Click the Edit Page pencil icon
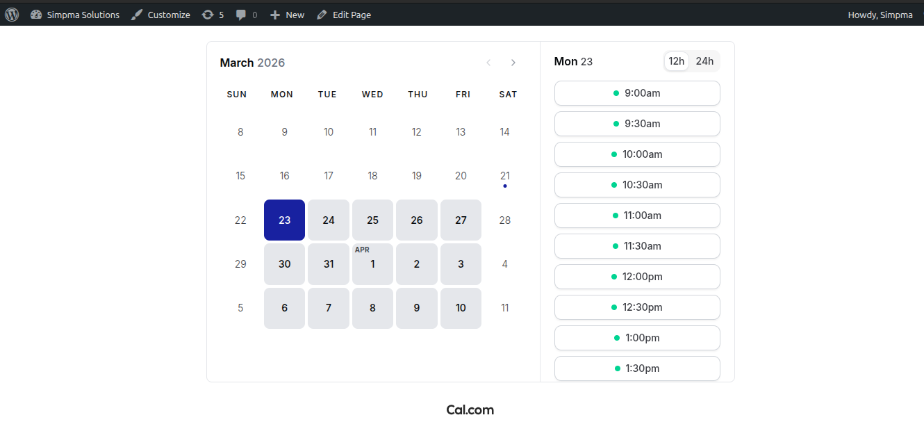 pyautogui.click(x=322, y=15)
